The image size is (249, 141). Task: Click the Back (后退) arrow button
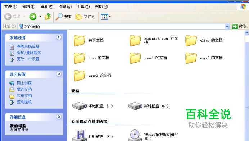pos(12,17)
